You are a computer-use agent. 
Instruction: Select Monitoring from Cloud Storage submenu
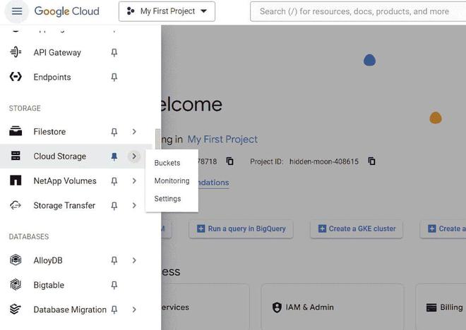(x=172, y=181)
